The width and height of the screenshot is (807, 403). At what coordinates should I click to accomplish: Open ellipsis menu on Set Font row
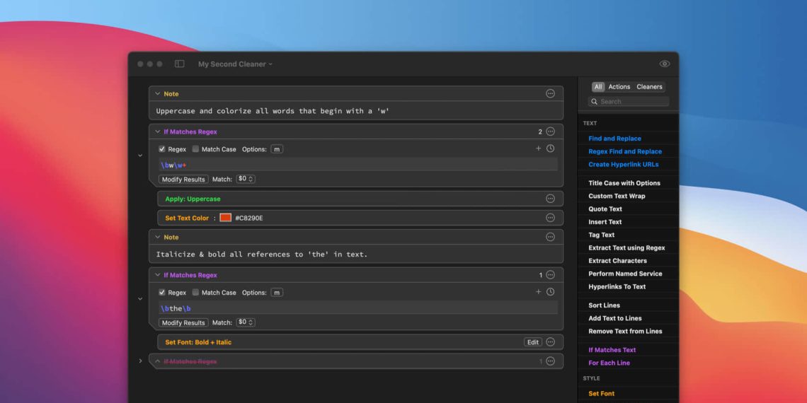pyautogui.click(x=550, y=342)
